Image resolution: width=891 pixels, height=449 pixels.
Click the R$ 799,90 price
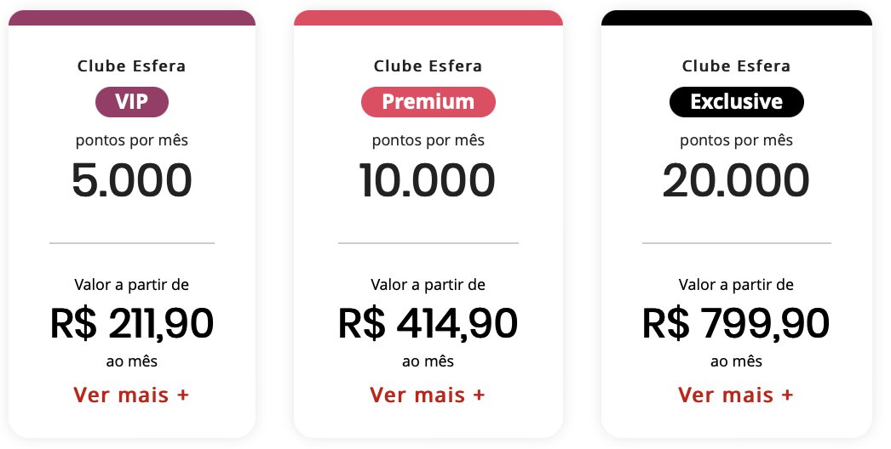point(736,323)
